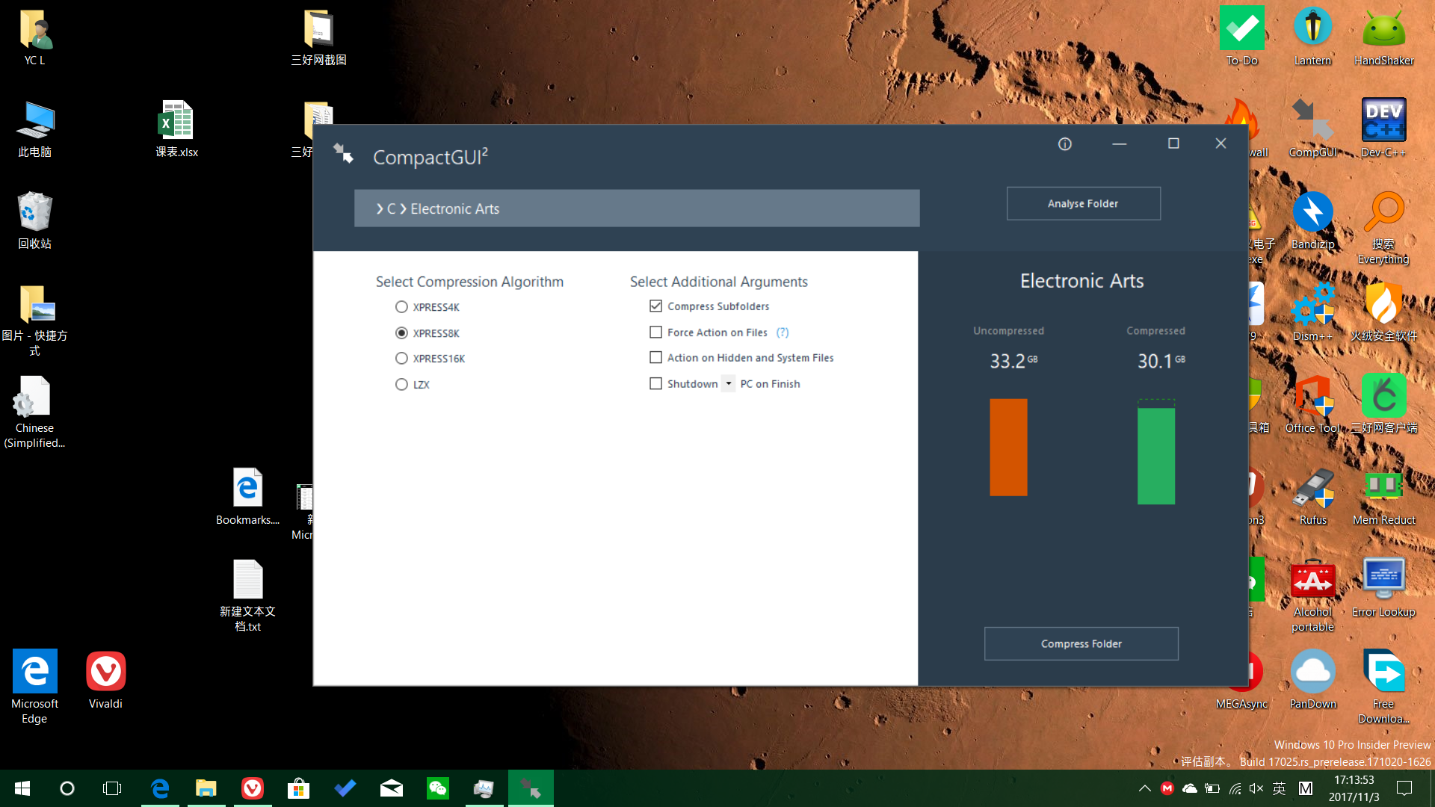Open Microsoft Store from taskbar
This screenshot has height=807, width=1435.
pyautogui.click(x=298, y=788)
